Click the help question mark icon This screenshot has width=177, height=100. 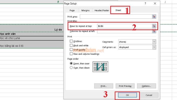(145, 4)
